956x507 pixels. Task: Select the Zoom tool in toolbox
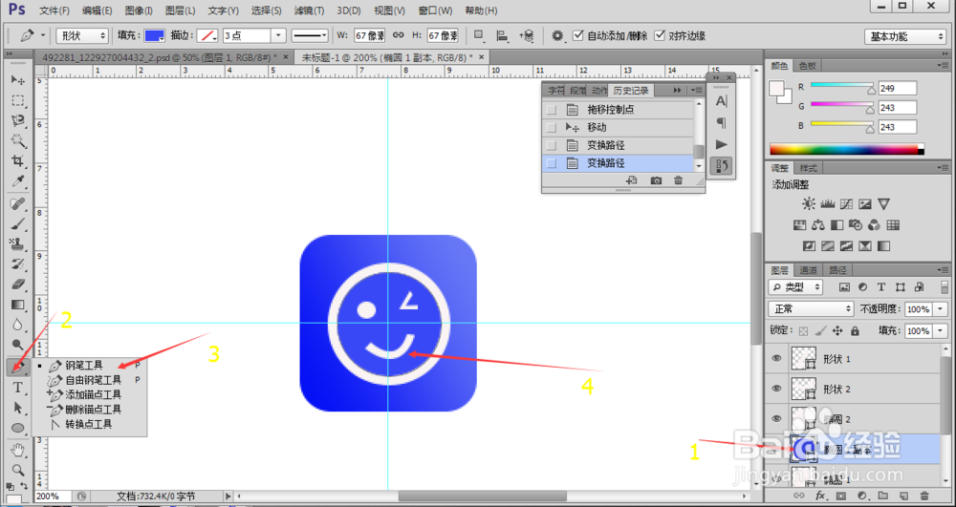[x=17, y=471]
